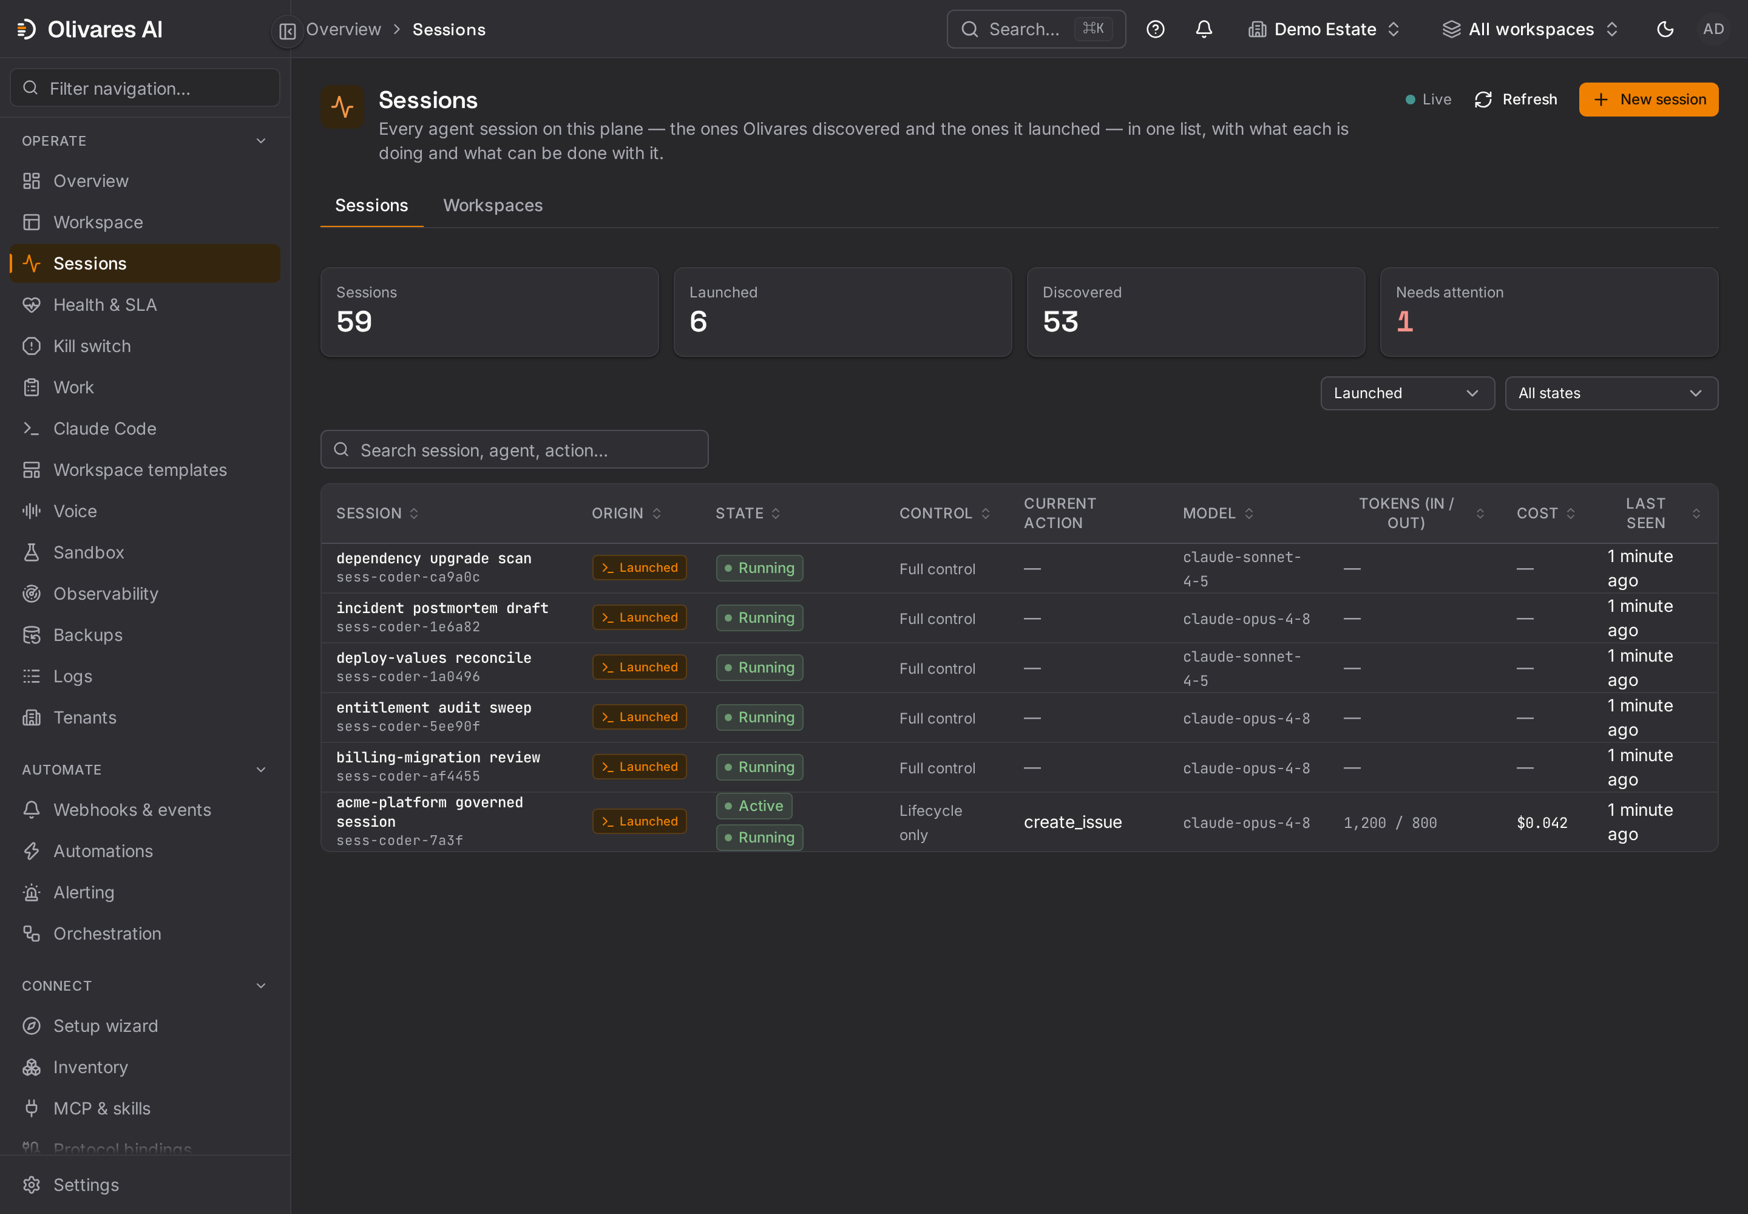Viewport: 1748px width, 1214px height.
Task: Open the All workspaces selector
Action: pos(1531,30)
